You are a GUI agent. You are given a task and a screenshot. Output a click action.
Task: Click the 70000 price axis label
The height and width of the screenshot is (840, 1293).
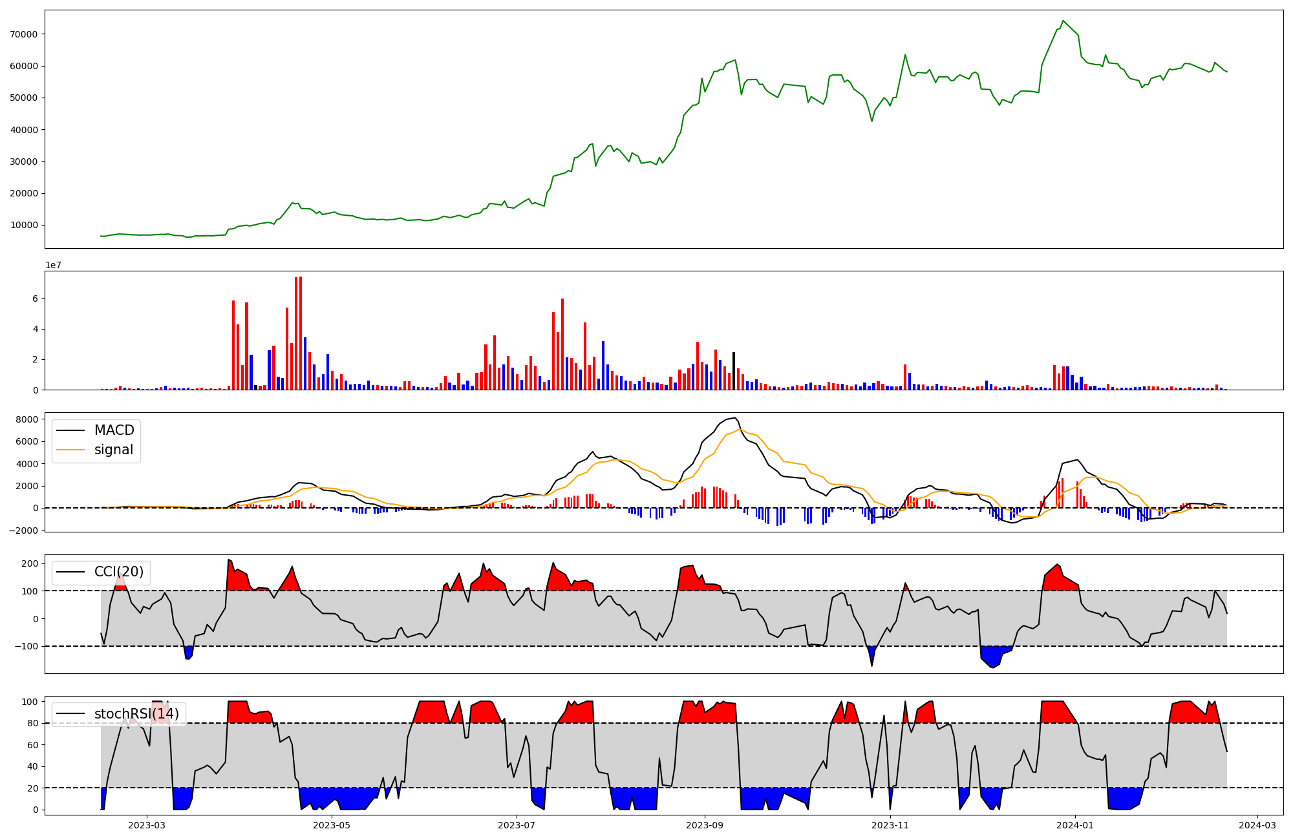pyautogui.click(x=25, y=34)
